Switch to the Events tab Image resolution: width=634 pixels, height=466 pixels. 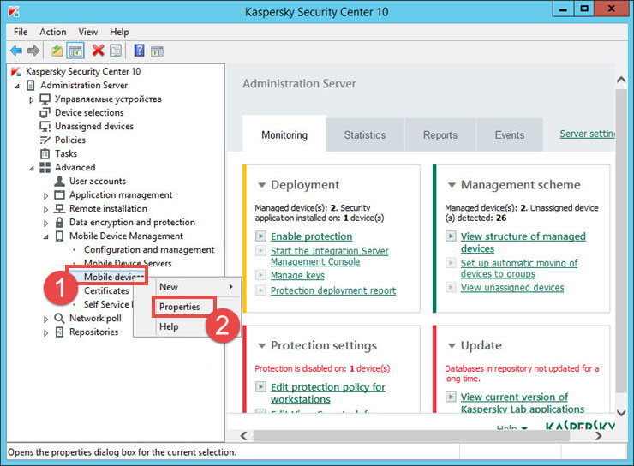[510, 135]
